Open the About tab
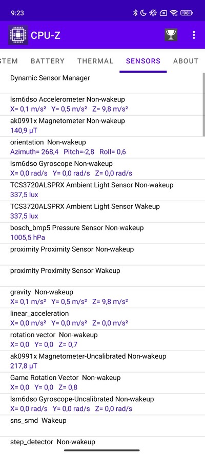The width and height of the screenshot is (205, 455). point(186,61)
